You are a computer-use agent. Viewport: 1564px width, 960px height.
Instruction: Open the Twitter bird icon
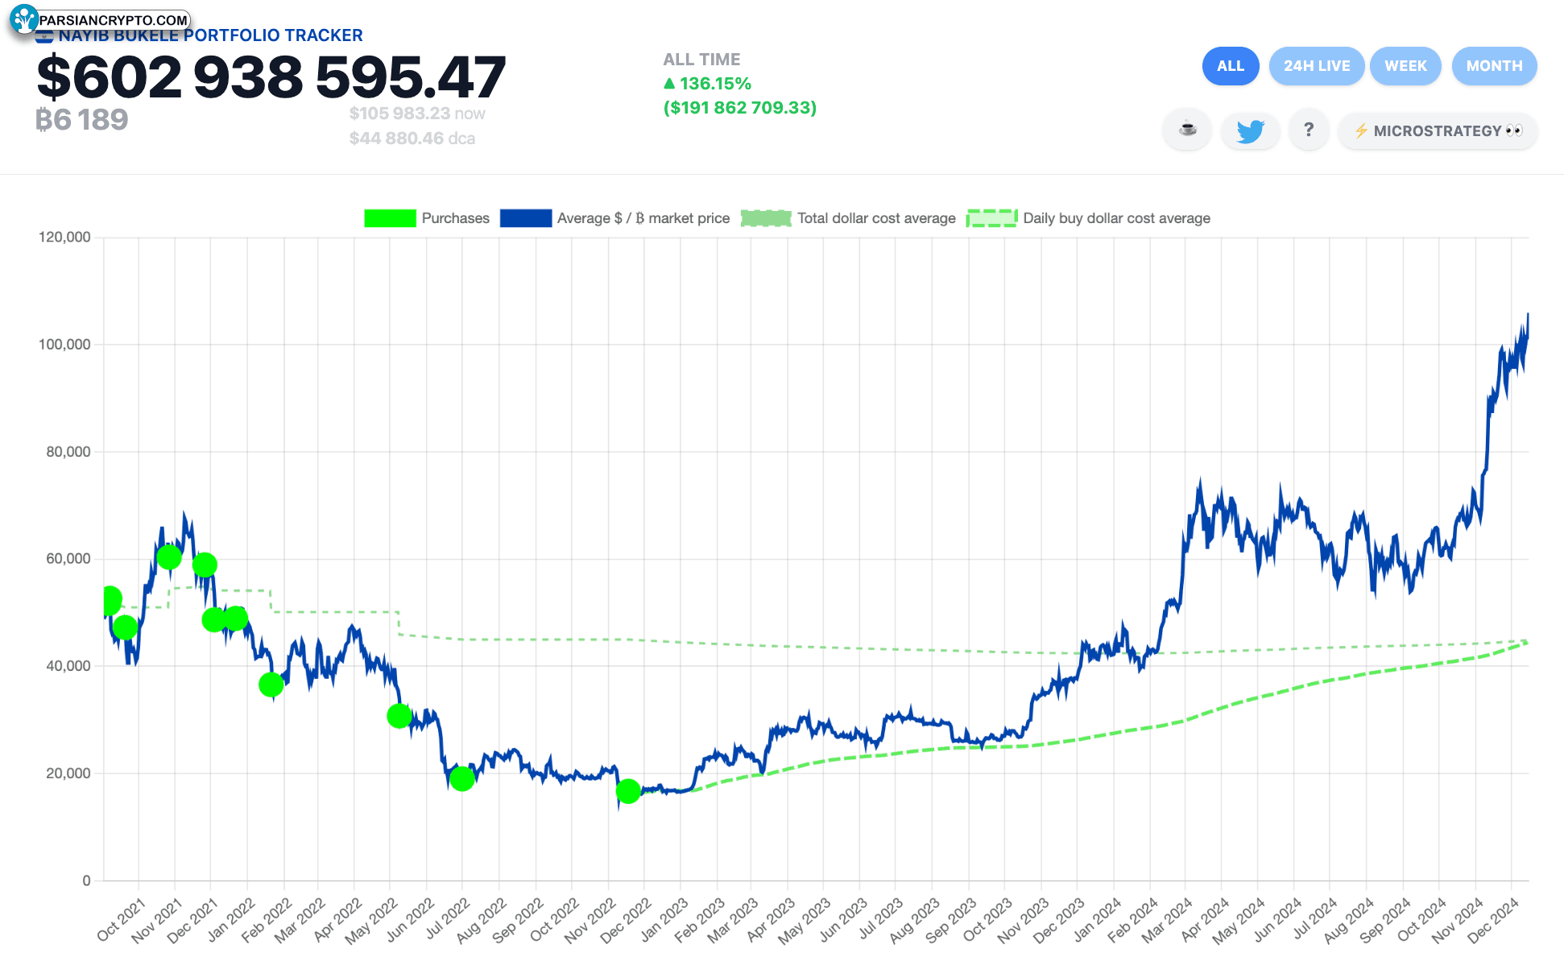(x=1250, y=130)
